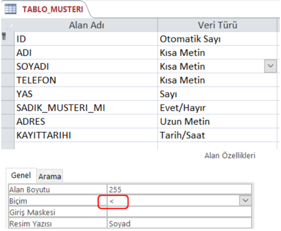Click the Alan Boyutu field value 255
Viewport: 281px width, 231px height.
(179, 189)
